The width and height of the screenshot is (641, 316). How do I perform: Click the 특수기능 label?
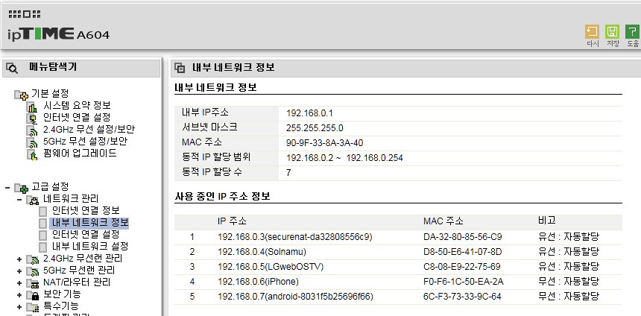click(61, 306)
